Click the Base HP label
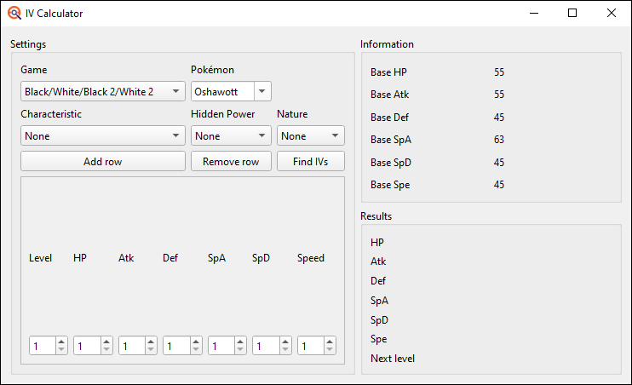The width and height of the screenshot is (632, 385). [388, 72]
